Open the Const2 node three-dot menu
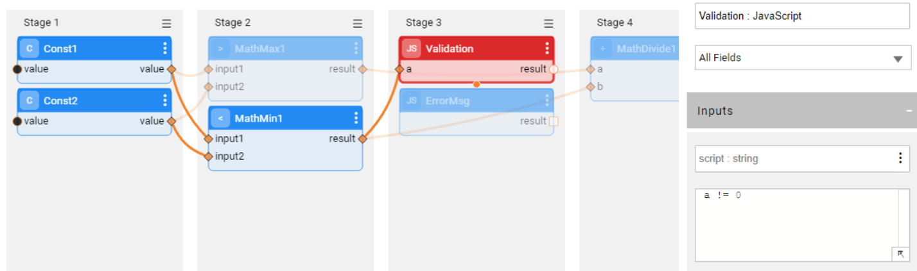The width and height of the screenshot is (917, 271). pos(165,101)
